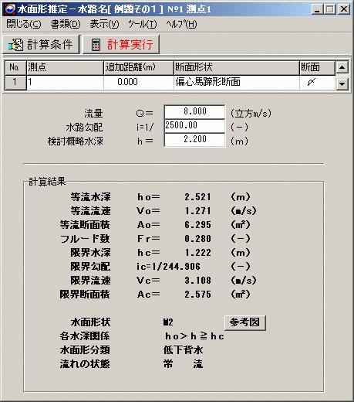Click the 計算条件 document icon
Screen dimensions: 354x402
(x=15, y=45)
